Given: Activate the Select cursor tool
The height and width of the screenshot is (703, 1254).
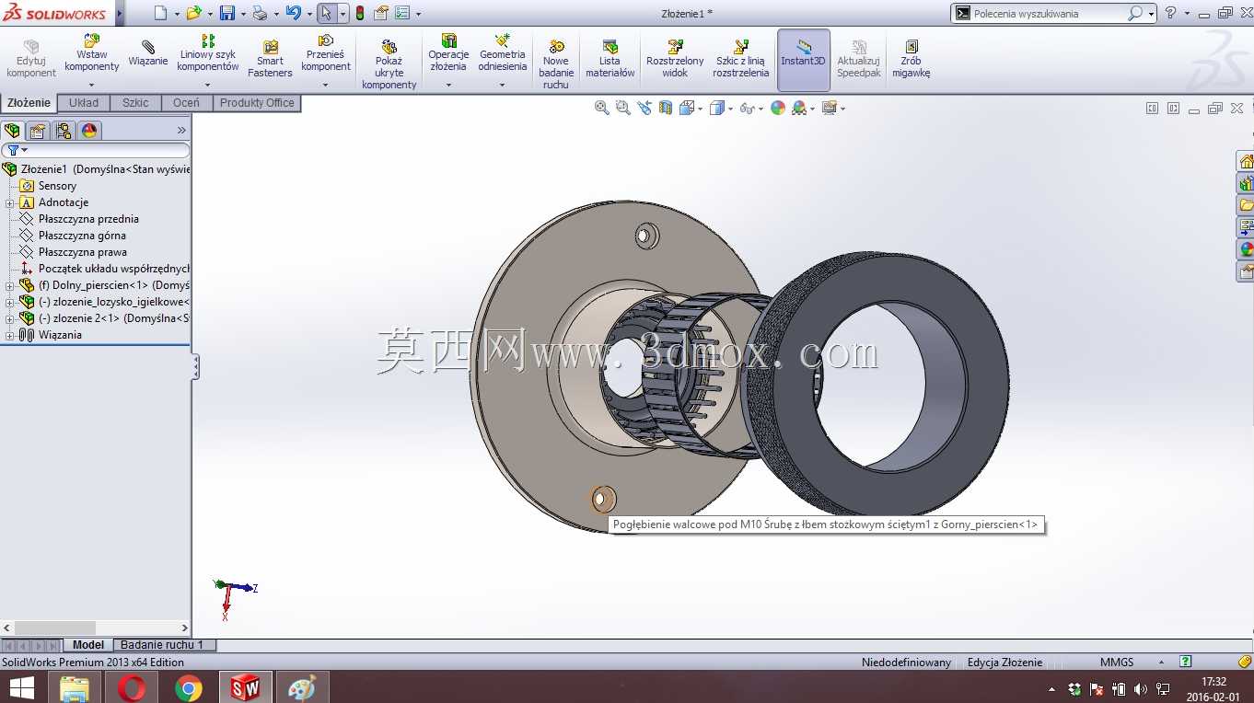Looking at the screenshot, I should coord(326,13).
